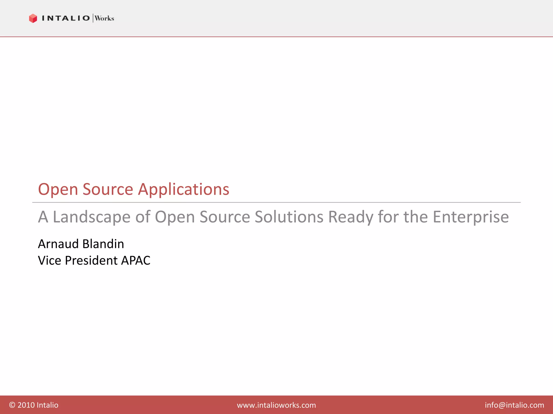Click the copyright symbol in footer
The width and height of the screenshot is (553, 414).
point(12,405)
